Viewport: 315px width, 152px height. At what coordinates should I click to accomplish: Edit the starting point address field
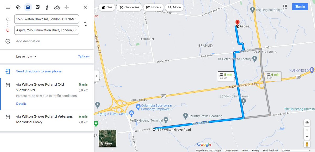[47, 19]
